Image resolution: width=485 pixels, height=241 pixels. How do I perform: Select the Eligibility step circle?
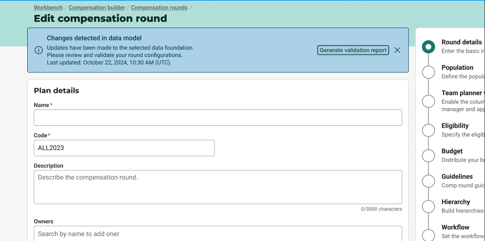pyautogui.click(x=428, y=130)
